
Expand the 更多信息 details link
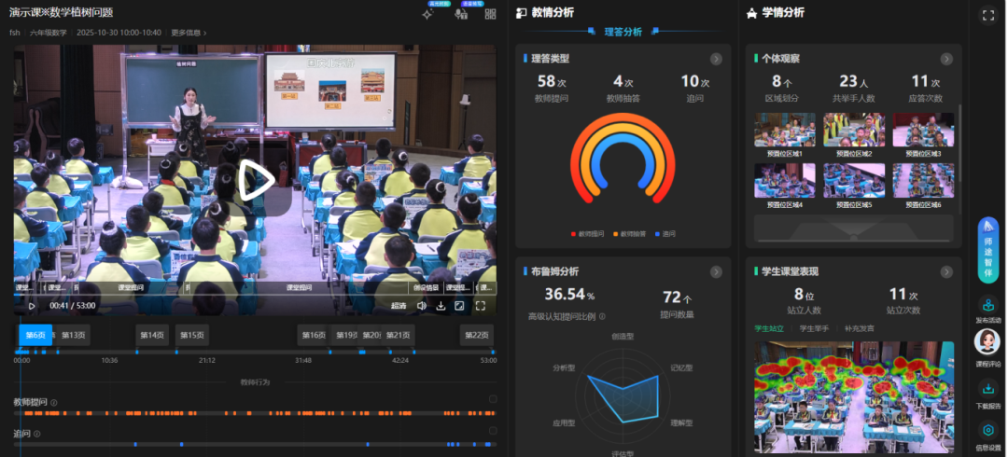189,33
